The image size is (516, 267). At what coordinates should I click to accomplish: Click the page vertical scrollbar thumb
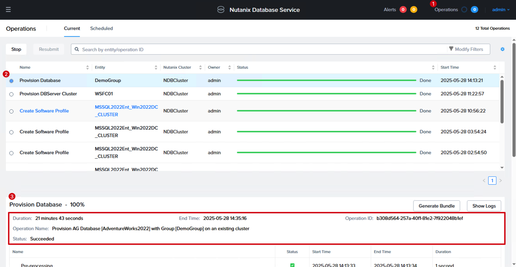coord(514,100)
